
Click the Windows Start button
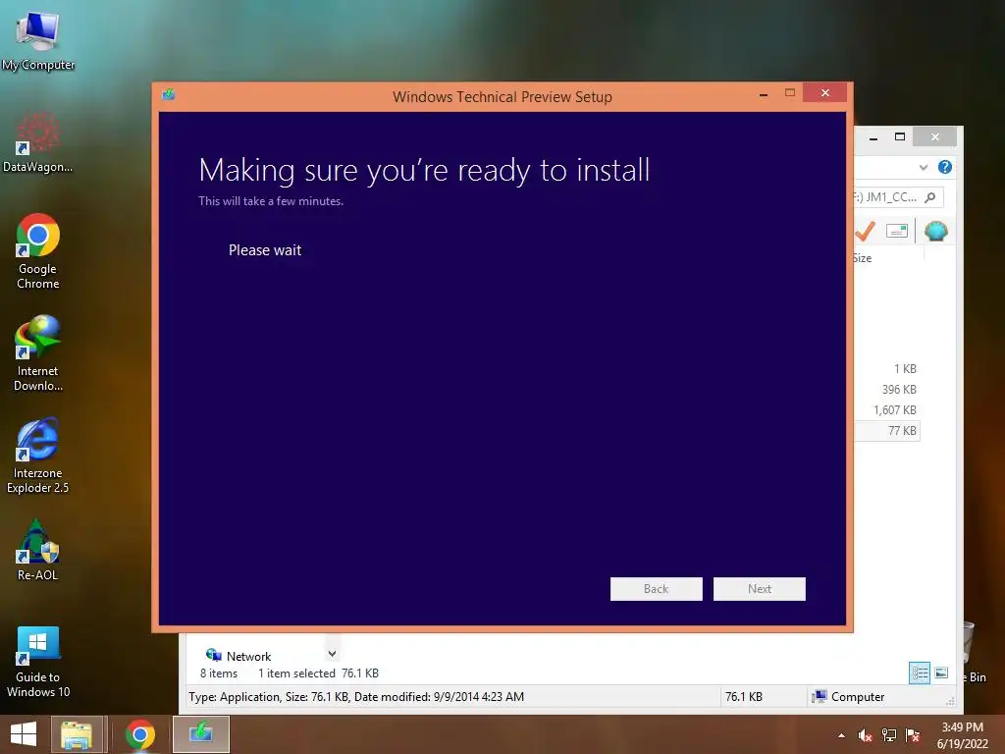point(24,734)
